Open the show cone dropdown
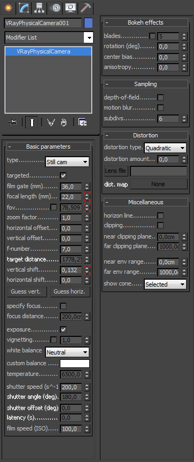Image resolution: width=194 pixels, height=462 pixels. [x=165, y=284]
